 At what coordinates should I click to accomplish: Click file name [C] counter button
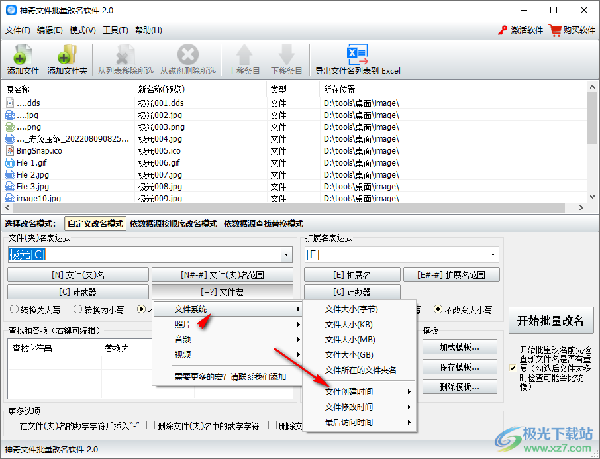pyautogui.click(x=78, y=292)
